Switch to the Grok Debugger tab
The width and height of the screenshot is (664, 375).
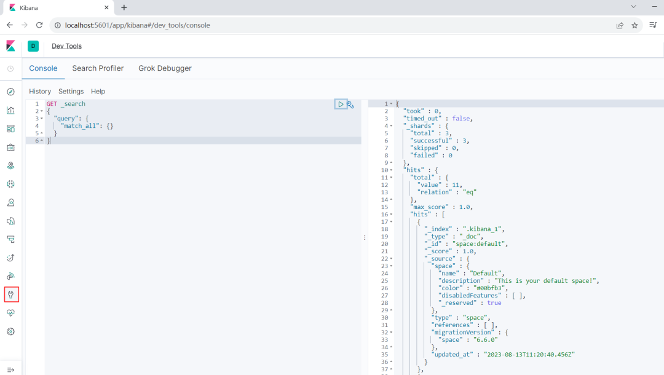point(165,68)
